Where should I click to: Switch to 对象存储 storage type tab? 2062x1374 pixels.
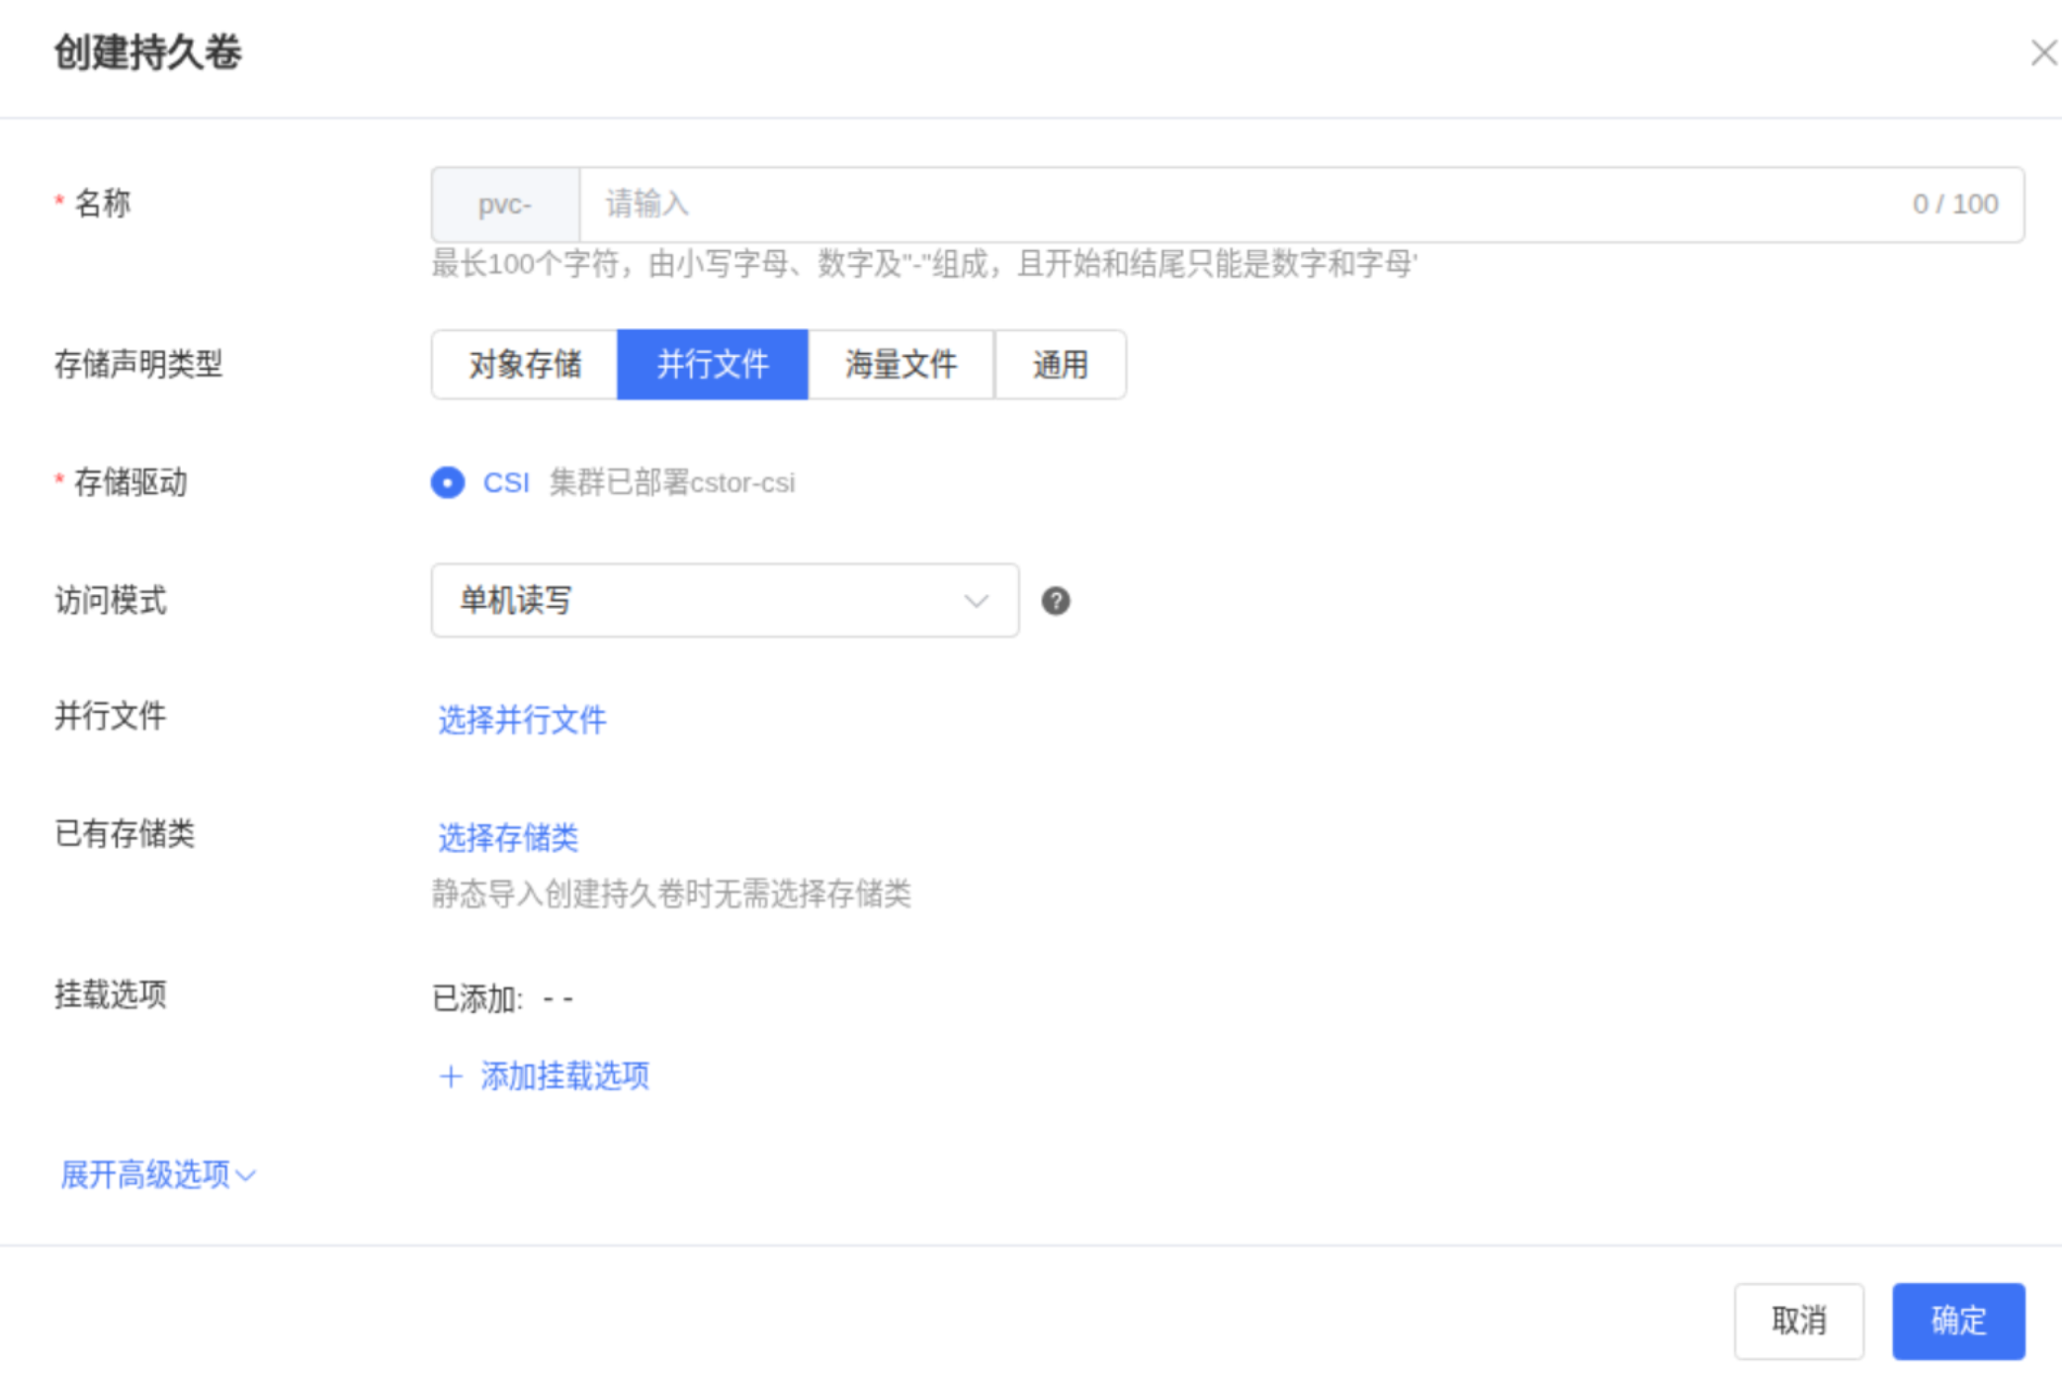[525, 365]
